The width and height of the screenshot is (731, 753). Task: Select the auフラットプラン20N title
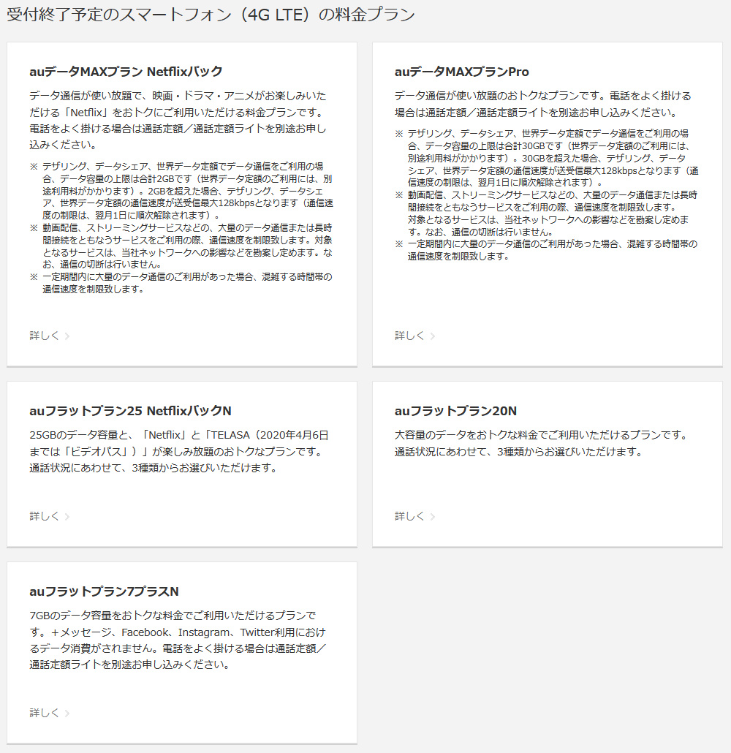coord(456,411)
